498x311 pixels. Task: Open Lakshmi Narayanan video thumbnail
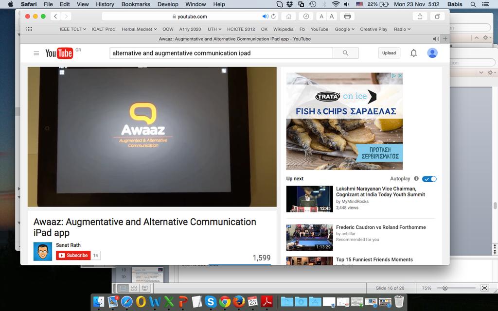pyautogui.click(x=310, y=199)
